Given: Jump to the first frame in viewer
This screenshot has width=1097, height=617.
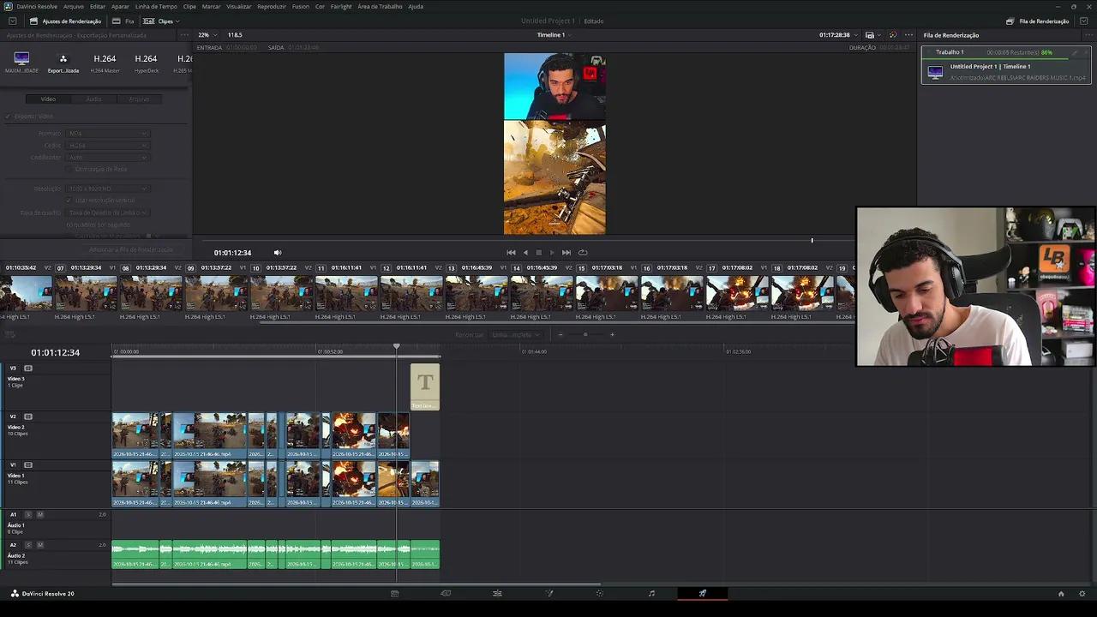Looking at the screenshot, I should [x=511, y=253].
